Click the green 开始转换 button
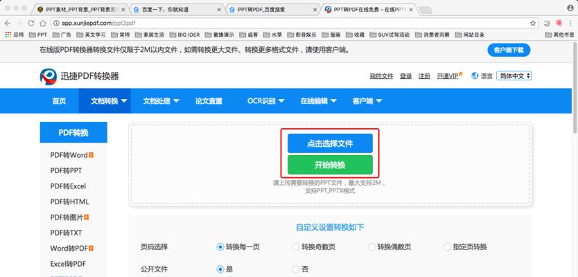The width and height of the screenshot is (578, 277). point(330,165)
